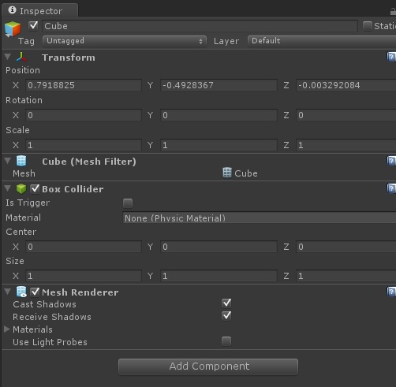Open help for the Mesh Renderer component

pyautogui.click(x=391, y=292)
